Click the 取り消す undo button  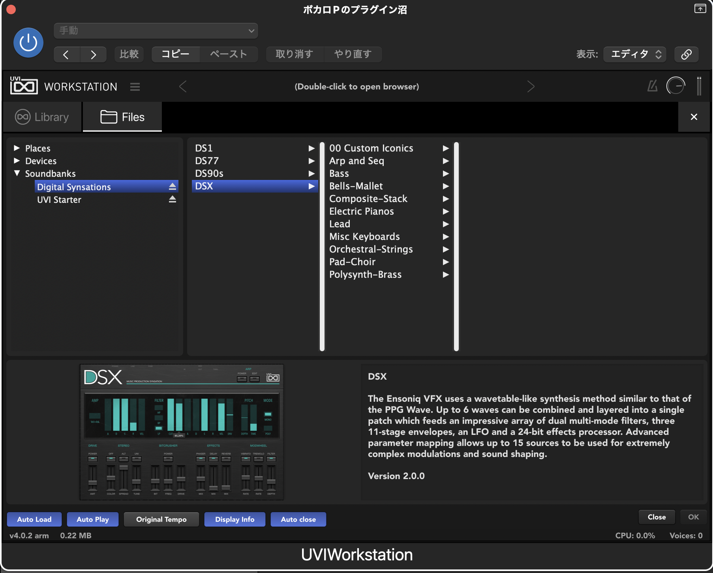pyautogui.click(x=295, y=54)
